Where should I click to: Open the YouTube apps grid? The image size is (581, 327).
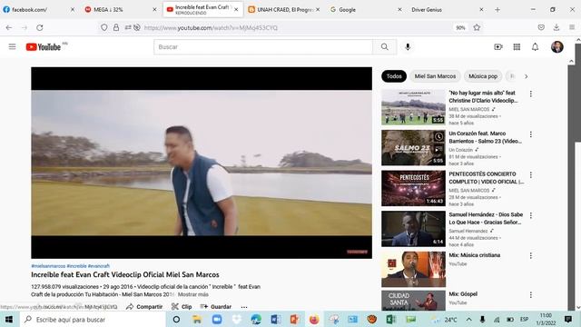(517, 46)
